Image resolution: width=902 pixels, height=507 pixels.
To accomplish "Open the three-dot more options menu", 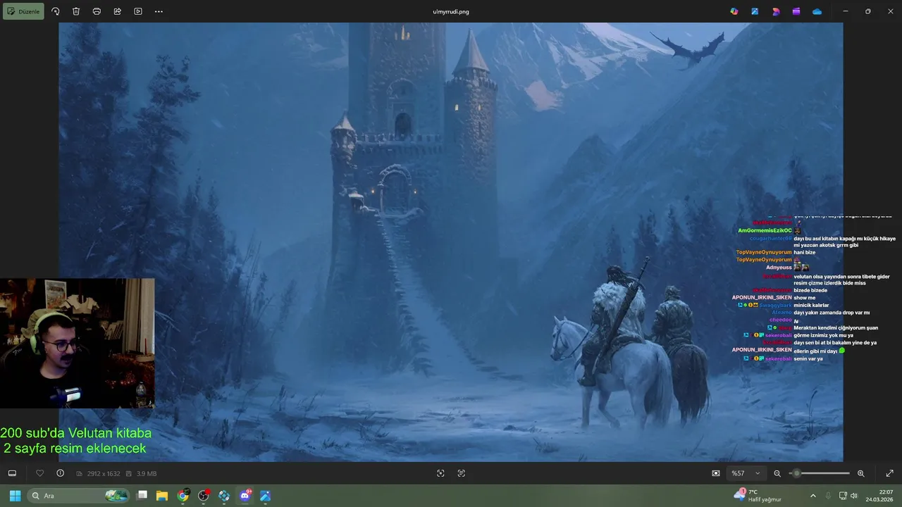I will 159,11.
